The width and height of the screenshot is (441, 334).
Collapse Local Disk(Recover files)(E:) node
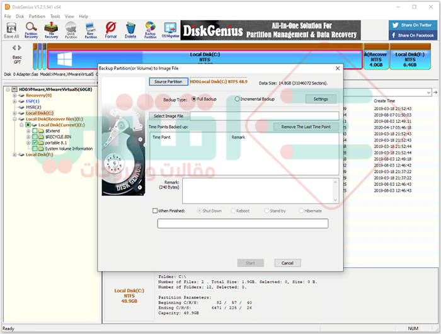tap(14, 119)
